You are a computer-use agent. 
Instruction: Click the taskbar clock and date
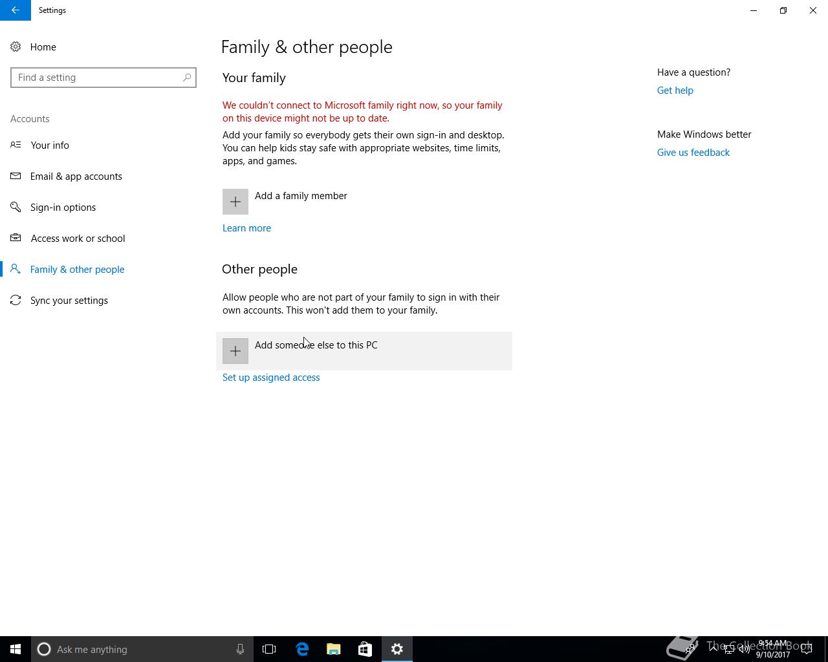[773, 649]
